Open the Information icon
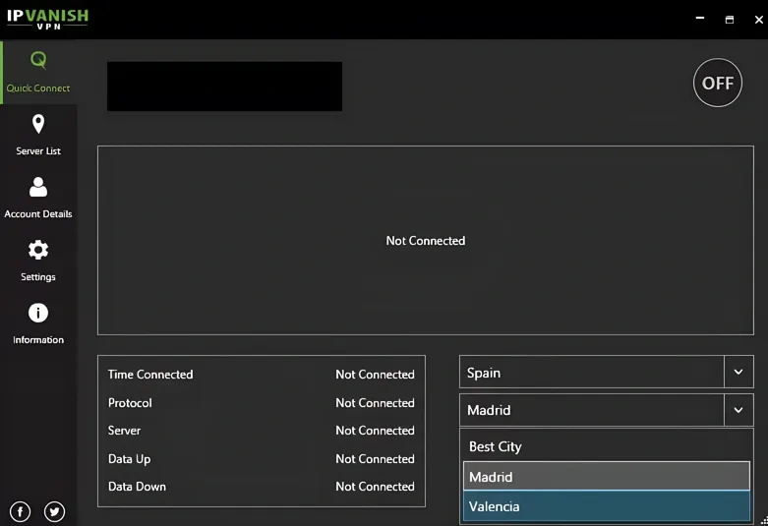Image resolution: width=768 pixels, height=526 pixels. pyautogui.click(x=38, y=313)
